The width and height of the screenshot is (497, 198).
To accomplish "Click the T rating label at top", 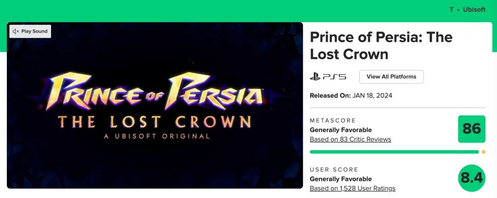I will point(451,10).
